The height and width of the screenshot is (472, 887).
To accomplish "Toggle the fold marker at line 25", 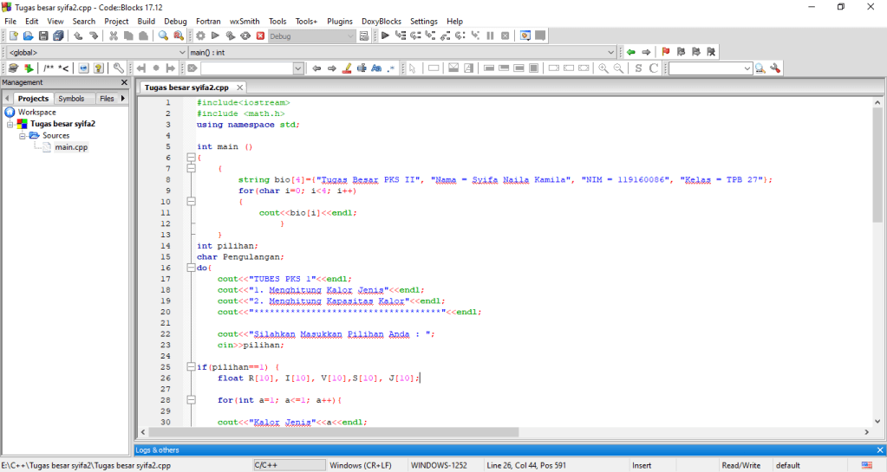I will tap(191, 367).
